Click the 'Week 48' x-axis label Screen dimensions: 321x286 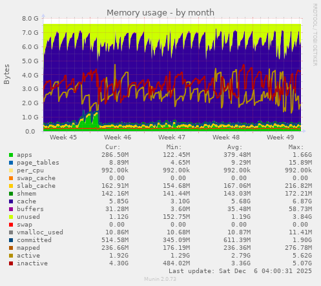click(226, 138)
